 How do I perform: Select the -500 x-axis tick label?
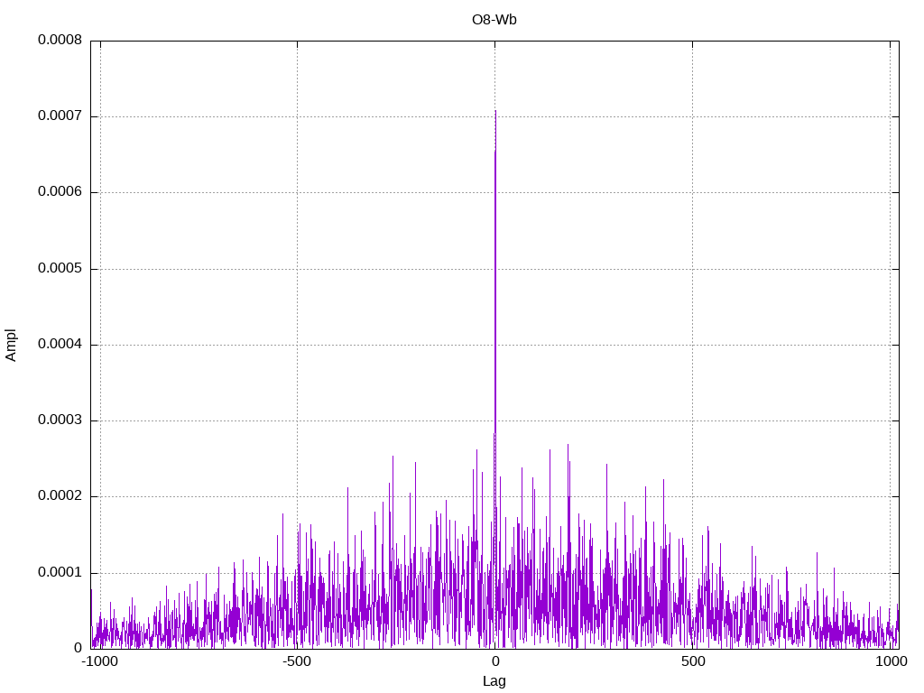pos(297,661)
